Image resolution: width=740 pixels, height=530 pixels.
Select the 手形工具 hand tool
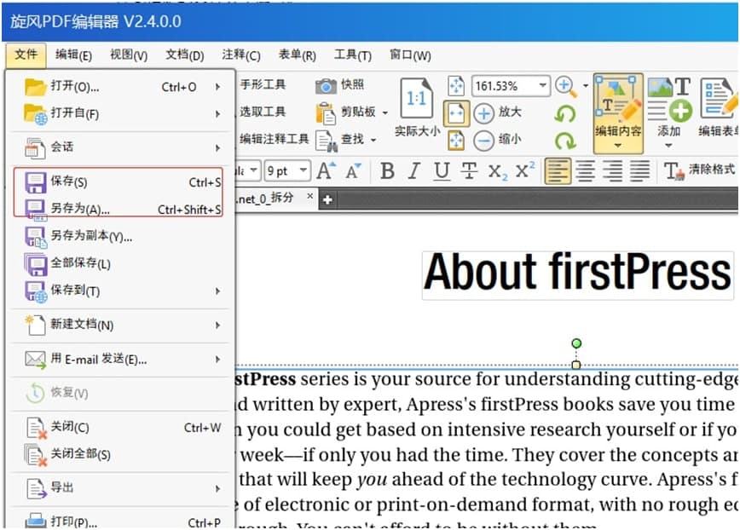[x=263, y=84]
